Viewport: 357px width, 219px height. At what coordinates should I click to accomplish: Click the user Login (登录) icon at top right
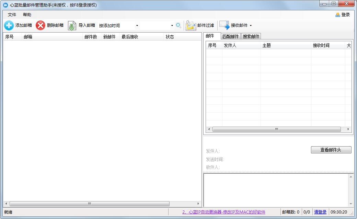[x=338, y=15]
